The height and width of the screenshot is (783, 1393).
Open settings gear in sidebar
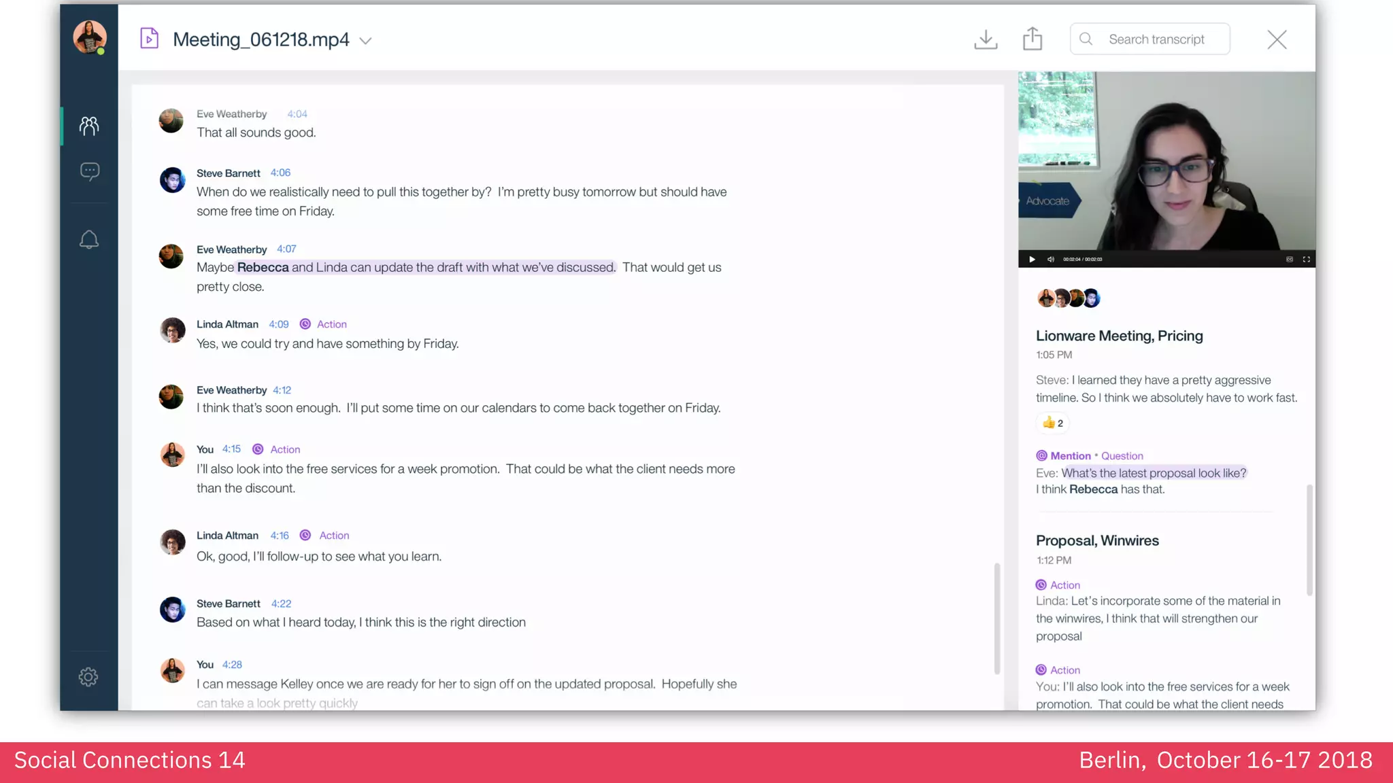[x=88, y=676]
